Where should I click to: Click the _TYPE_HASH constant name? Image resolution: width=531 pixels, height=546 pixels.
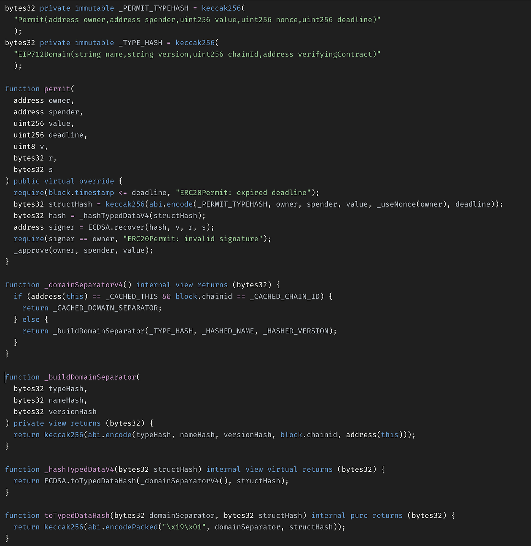coord(140,43)
